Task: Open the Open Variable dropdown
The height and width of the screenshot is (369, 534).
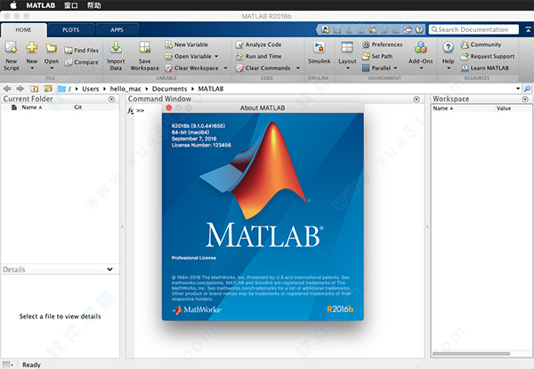Action: [x=216, y=56]
